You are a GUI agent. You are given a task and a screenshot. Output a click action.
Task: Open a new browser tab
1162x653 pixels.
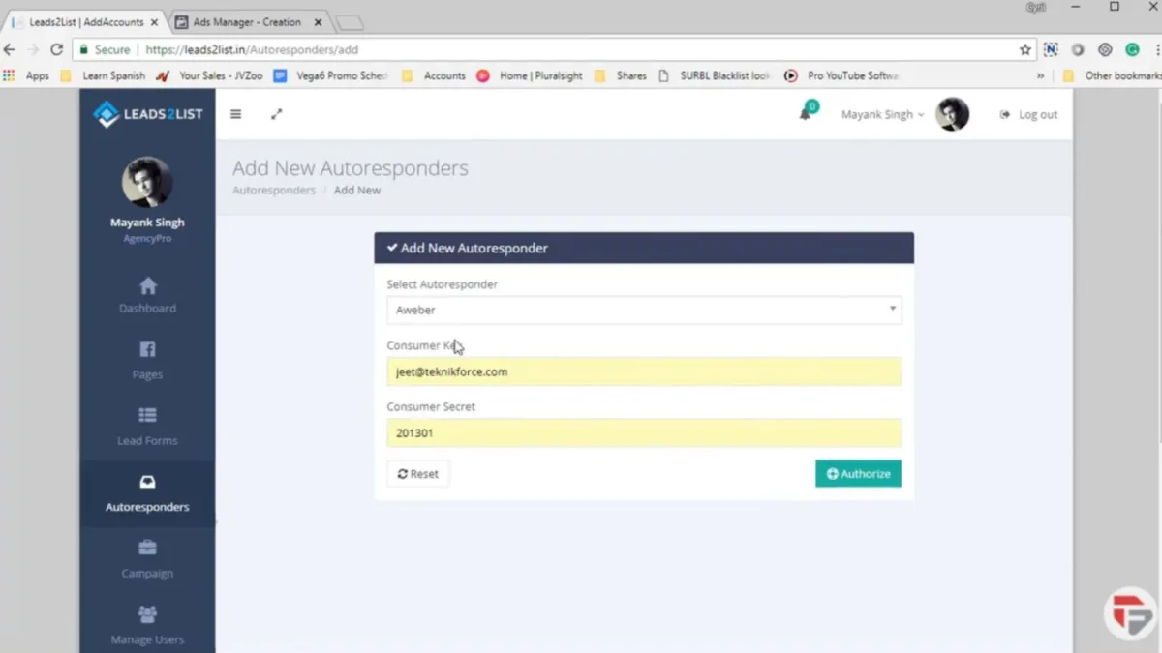tap(350, 22)
